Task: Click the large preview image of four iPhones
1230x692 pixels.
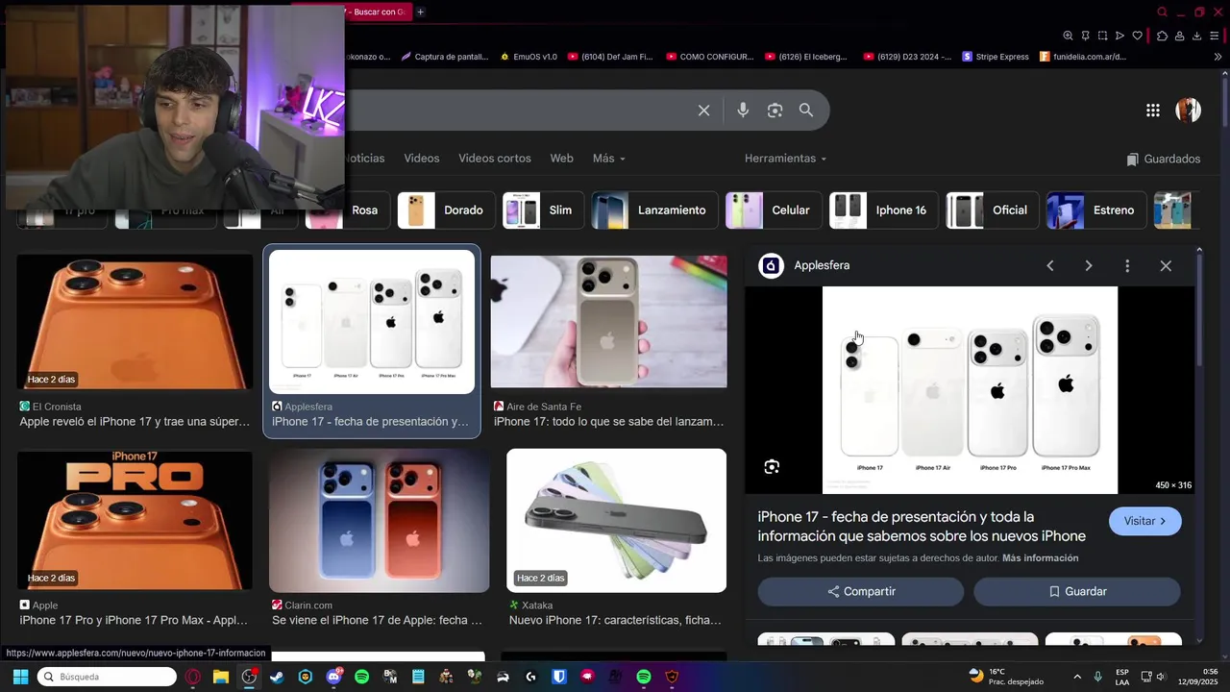Action: click(x=970, y=390)
